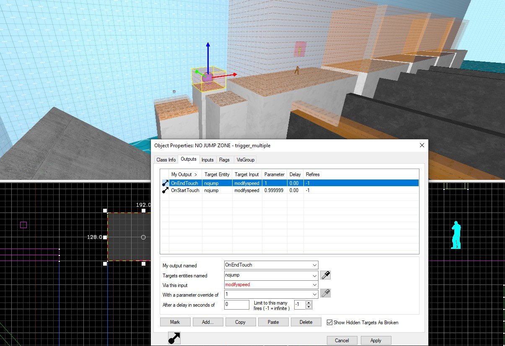
Task: Toggle Show Hidden Targets As Broken checkbox
Action: coord(329,322)
